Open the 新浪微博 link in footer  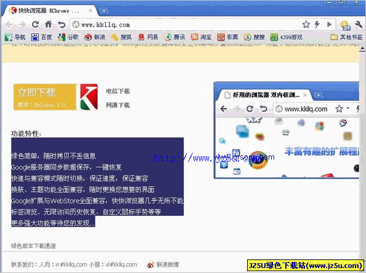pos(163,264)
